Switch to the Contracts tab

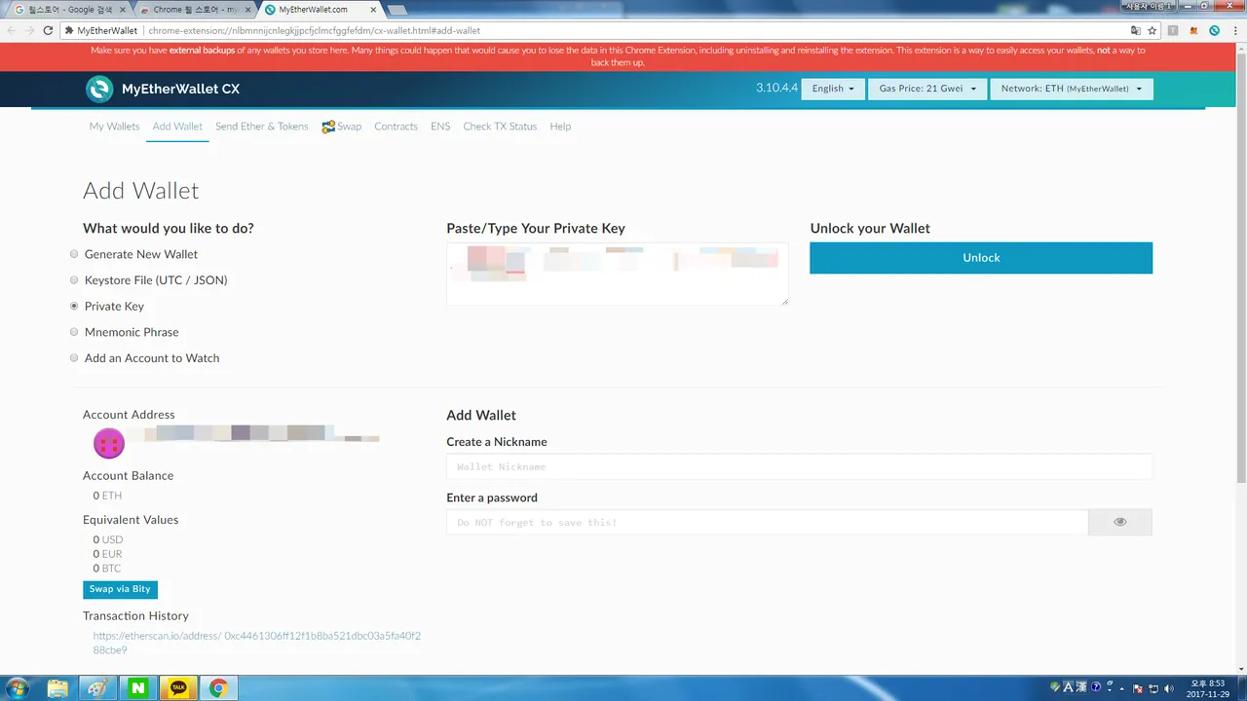[396, 127]
